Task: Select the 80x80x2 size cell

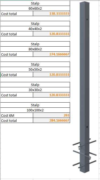Action: [35, 49]
